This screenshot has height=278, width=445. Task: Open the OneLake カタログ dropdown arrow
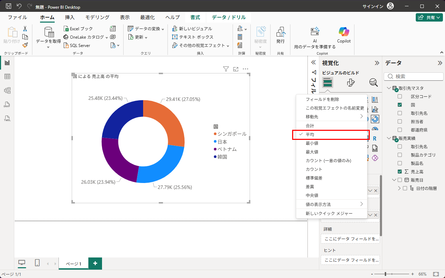coord(107,37)
